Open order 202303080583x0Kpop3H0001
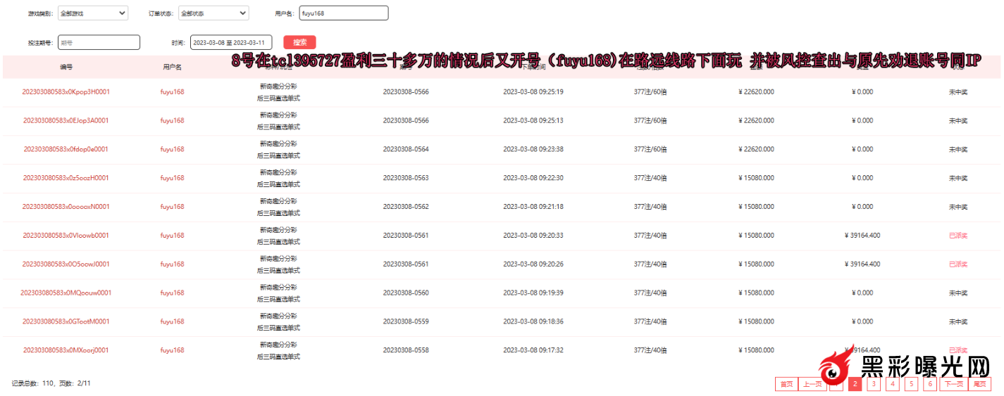This screenshot has width=1004, height=396. (x=66, y=92)
